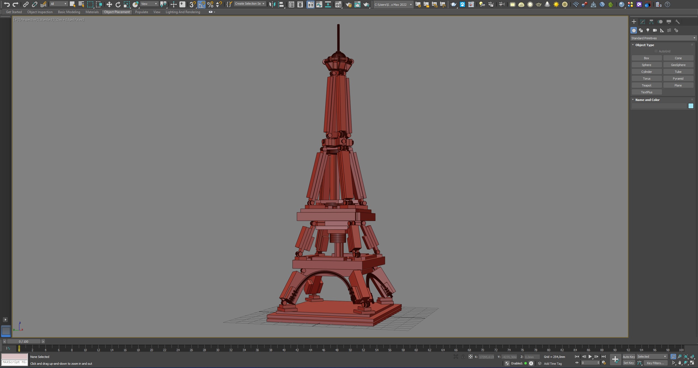Open Select by Name list icon
Viewport: 698px width, 368px height.
pyautogui.click(x=81, y=4)
